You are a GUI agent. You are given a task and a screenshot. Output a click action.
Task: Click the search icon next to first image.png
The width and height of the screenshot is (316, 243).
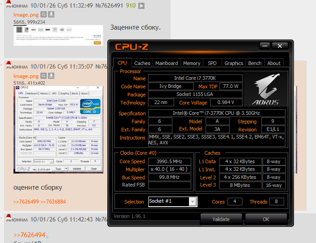pos(44,14)
